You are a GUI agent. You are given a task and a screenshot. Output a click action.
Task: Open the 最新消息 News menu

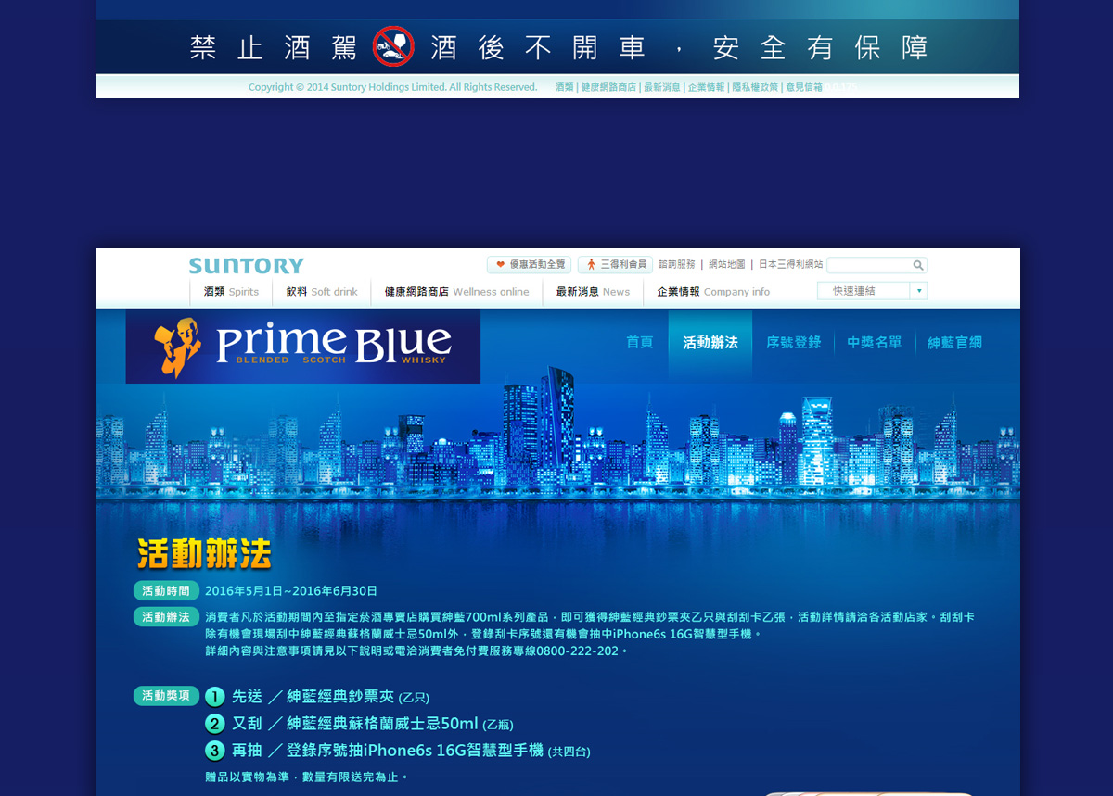593,292
